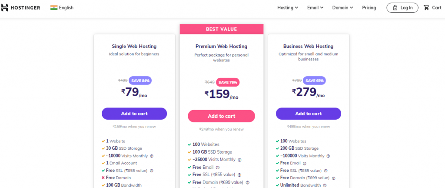Click info icon beside ~100000 Visits Monthly
445x188 pixels.
click(328, 156)
